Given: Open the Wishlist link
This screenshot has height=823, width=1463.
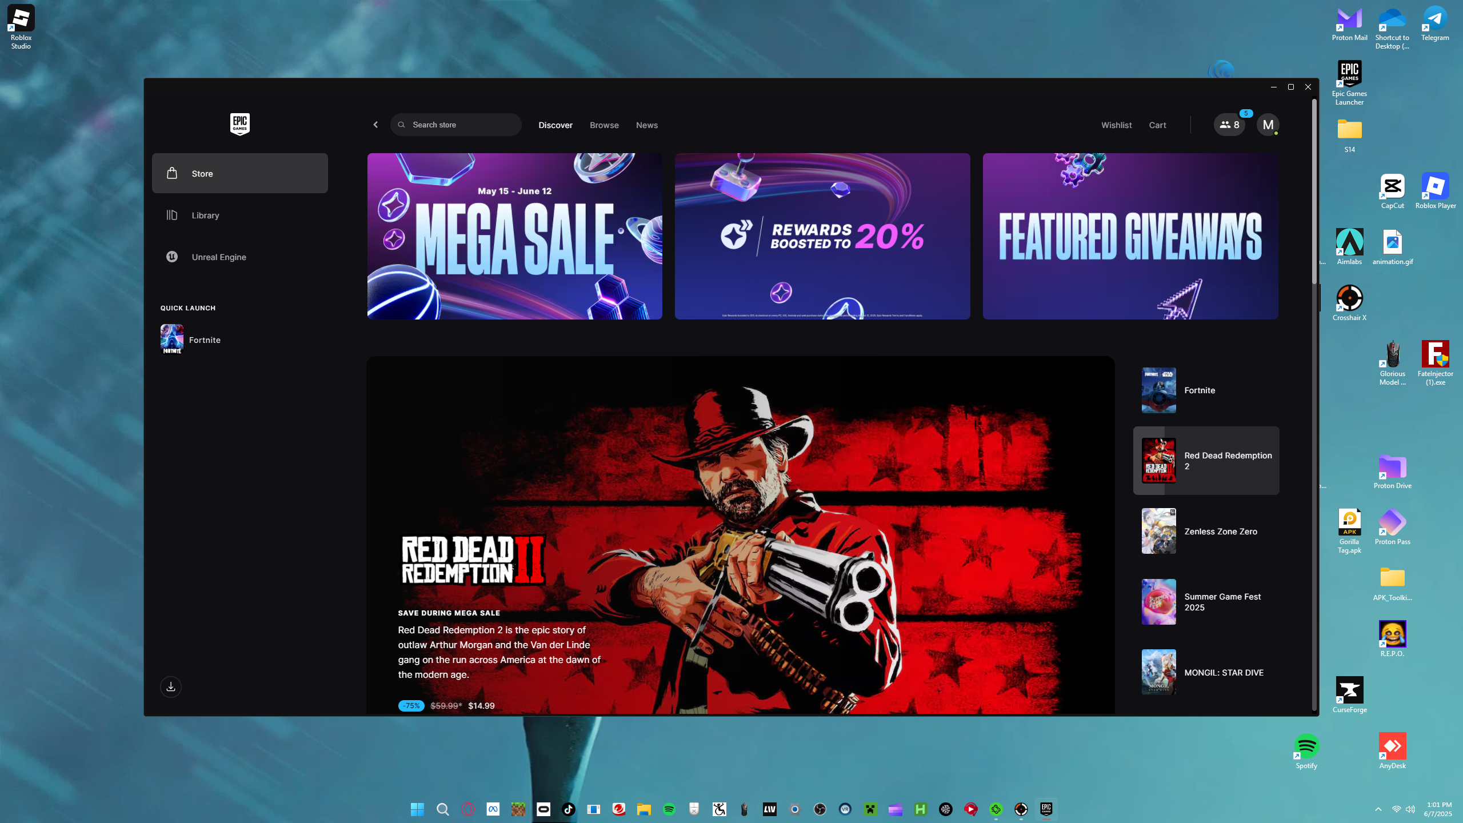Looking at the screenshot, I should tap(1116, 125).
